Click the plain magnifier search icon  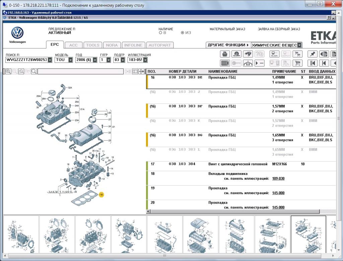[34, 72]
